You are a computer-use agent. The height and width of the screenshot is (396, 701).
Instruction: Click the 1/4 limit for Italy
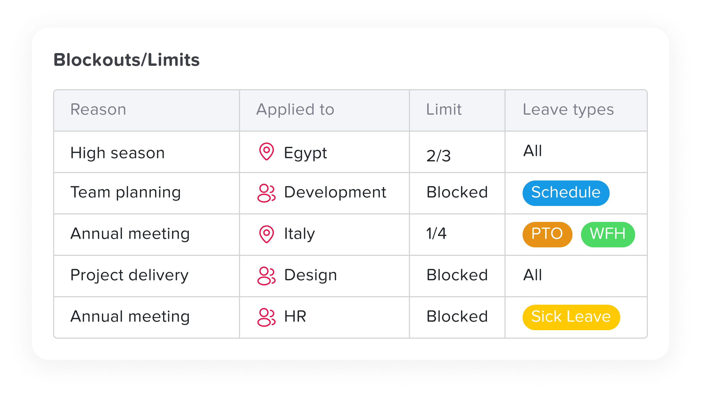click(x=436, y=234)
